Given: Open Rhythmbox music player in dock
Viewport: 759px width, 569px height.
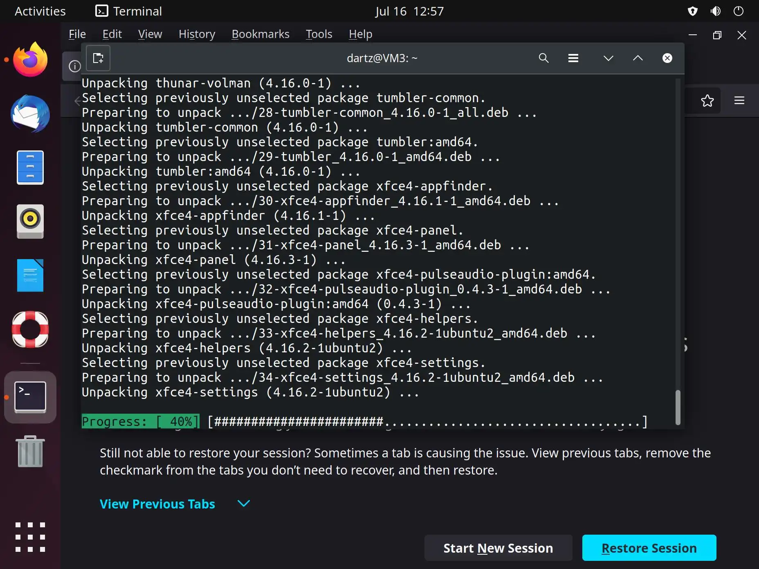Looking at the screenshot, I should point(30,222).
